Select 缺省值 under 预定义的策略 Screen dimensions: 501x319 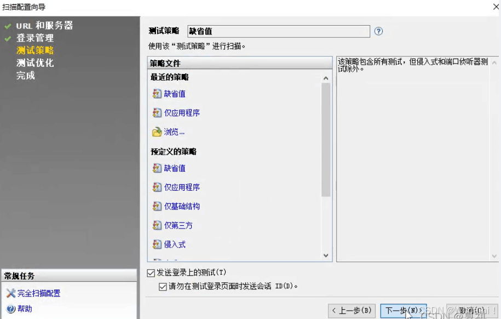pos(175,168)
